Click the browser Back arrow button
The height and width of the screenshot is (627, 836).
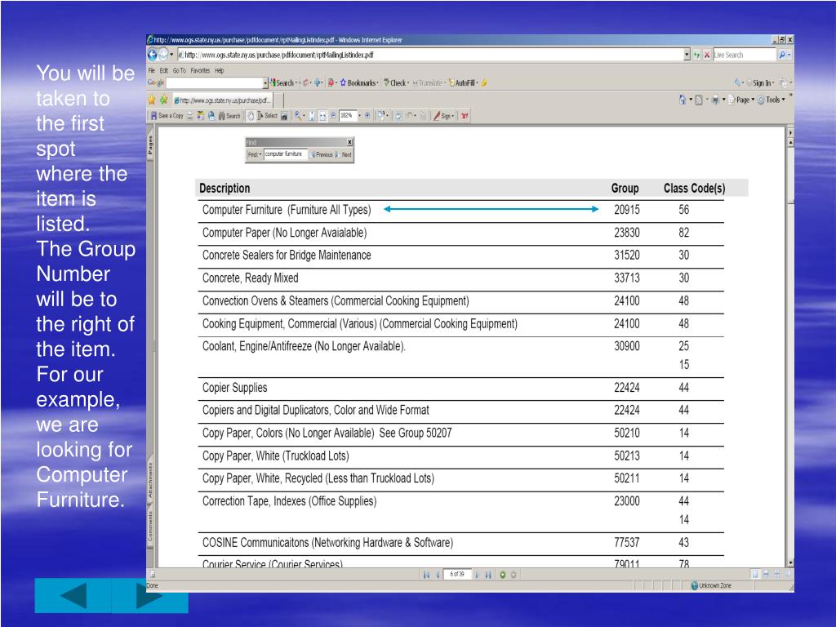(153, 55)
